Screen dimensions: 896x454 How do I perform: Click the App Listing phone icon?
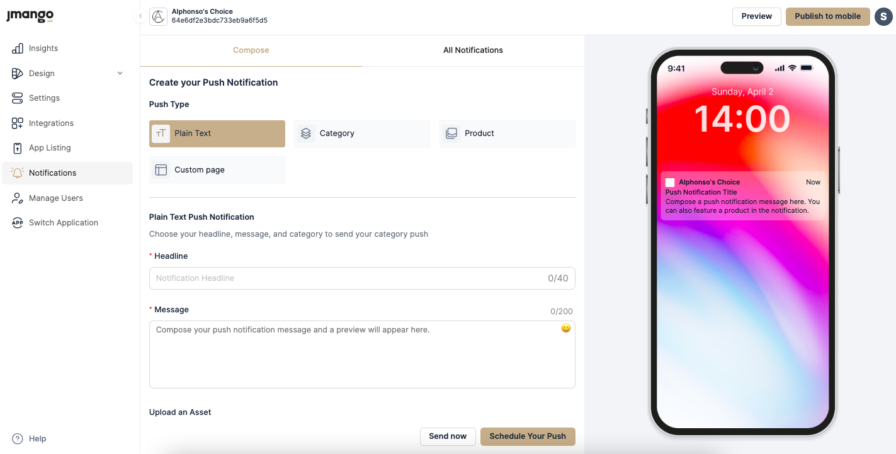18,148
